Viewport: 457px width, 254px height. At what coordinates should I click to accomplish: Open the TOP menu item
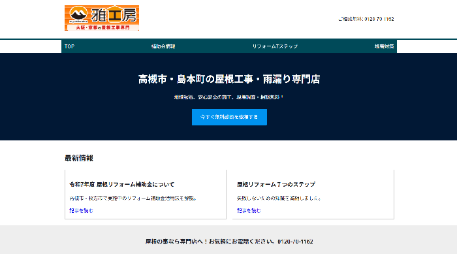[69, 46]
